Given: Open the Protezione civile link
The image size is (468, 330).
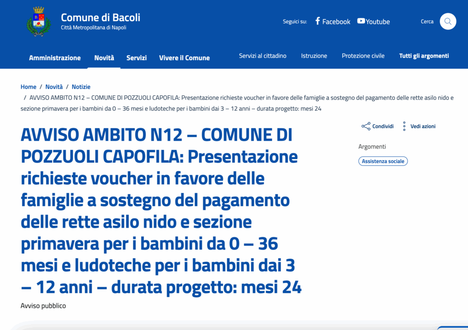Looking at the screenshot, I should [363, 56].
